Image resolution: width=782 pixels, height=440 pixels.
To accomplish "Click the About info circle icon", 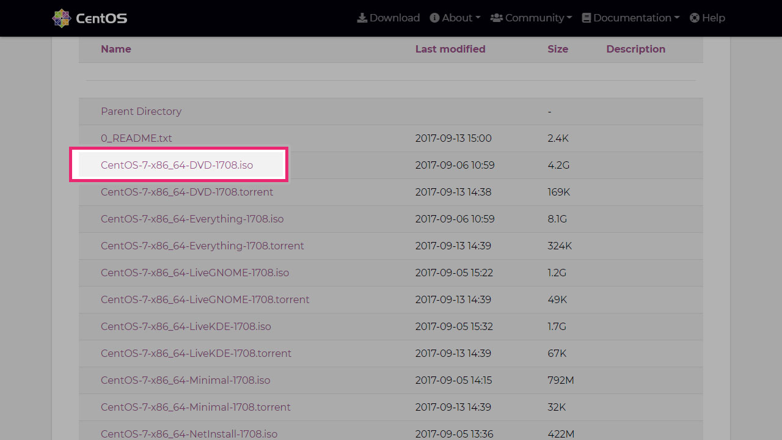I will (x=434, y=18).
